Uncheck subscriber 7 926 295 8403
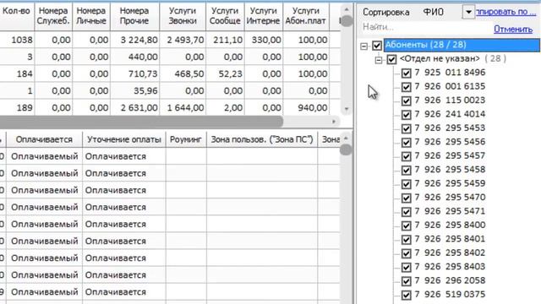Screen dimensions: 541x304 (x=406, y=267)
